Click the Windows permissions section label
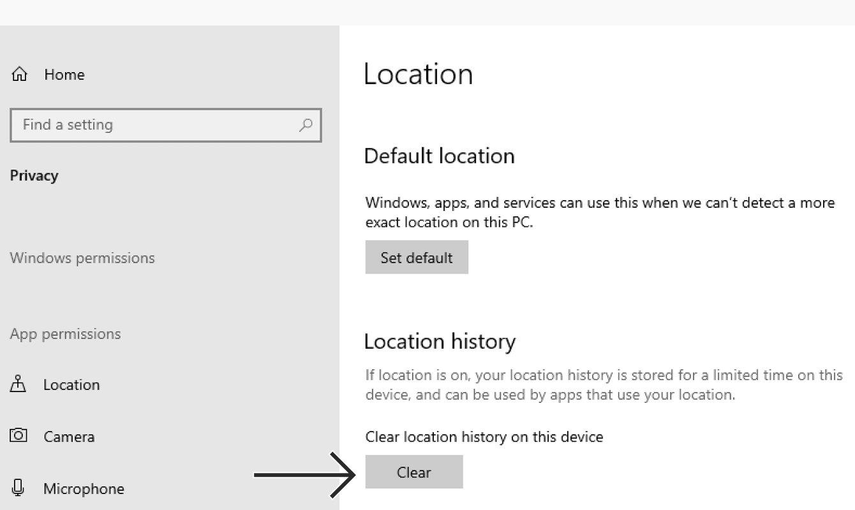This screenshot has width=855, height=510. point(82,258)
